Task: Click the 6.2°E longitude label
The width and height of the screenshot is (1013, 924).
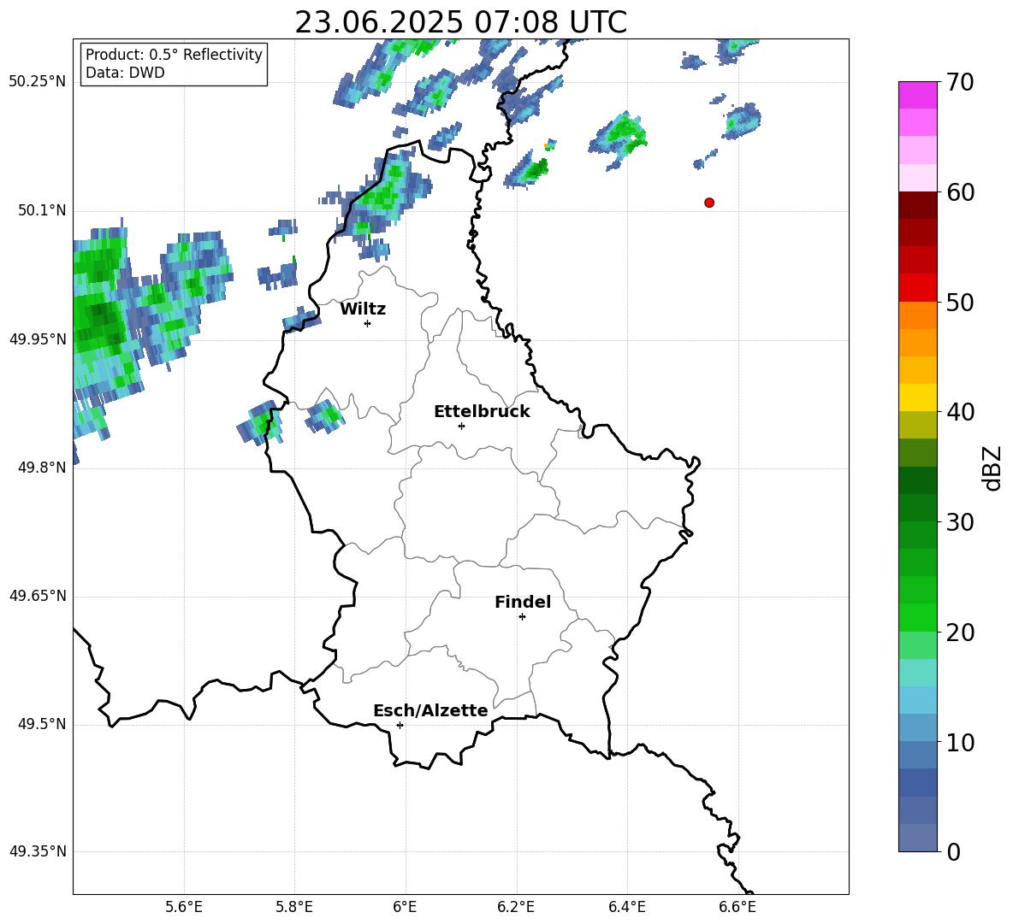Action: (516, 907)
